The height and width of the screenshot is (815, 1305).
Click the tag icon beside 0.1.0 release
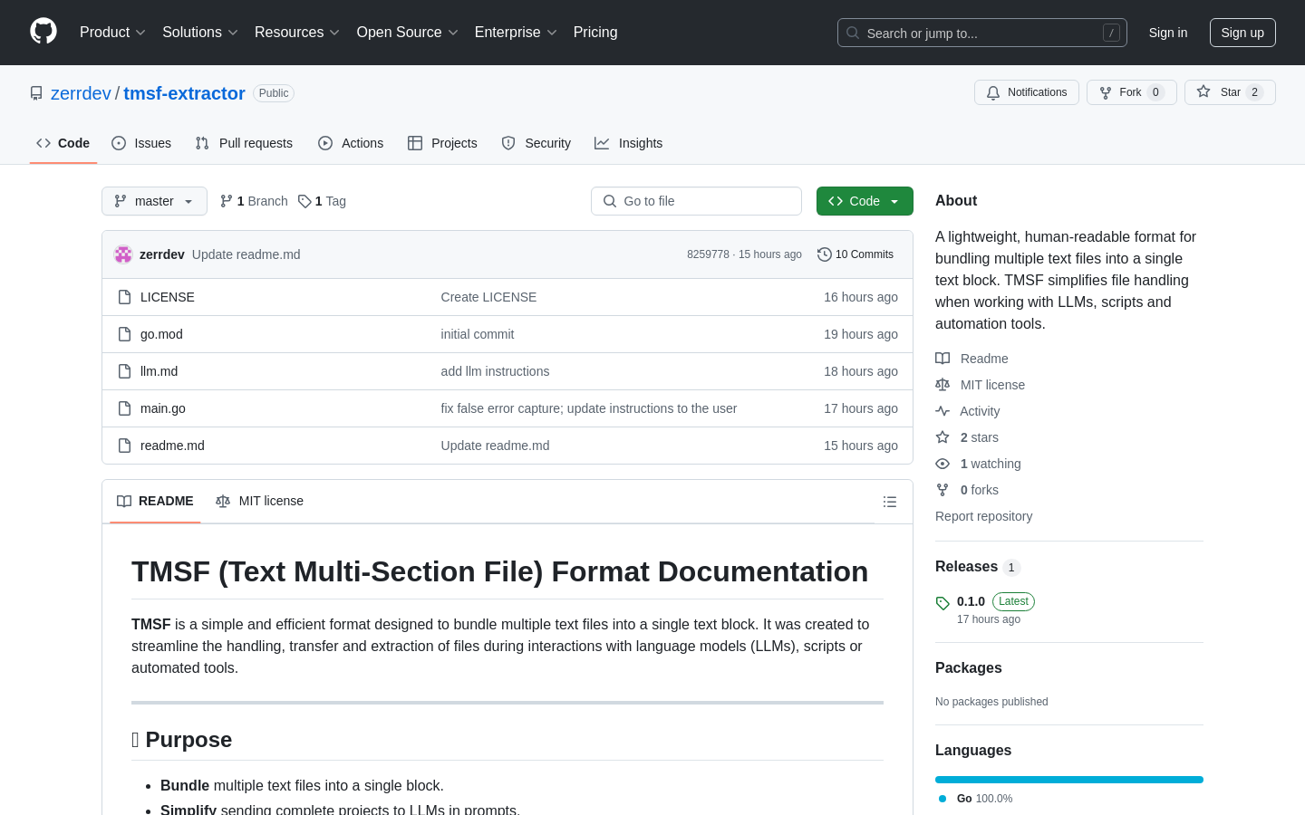pos(942,603)
